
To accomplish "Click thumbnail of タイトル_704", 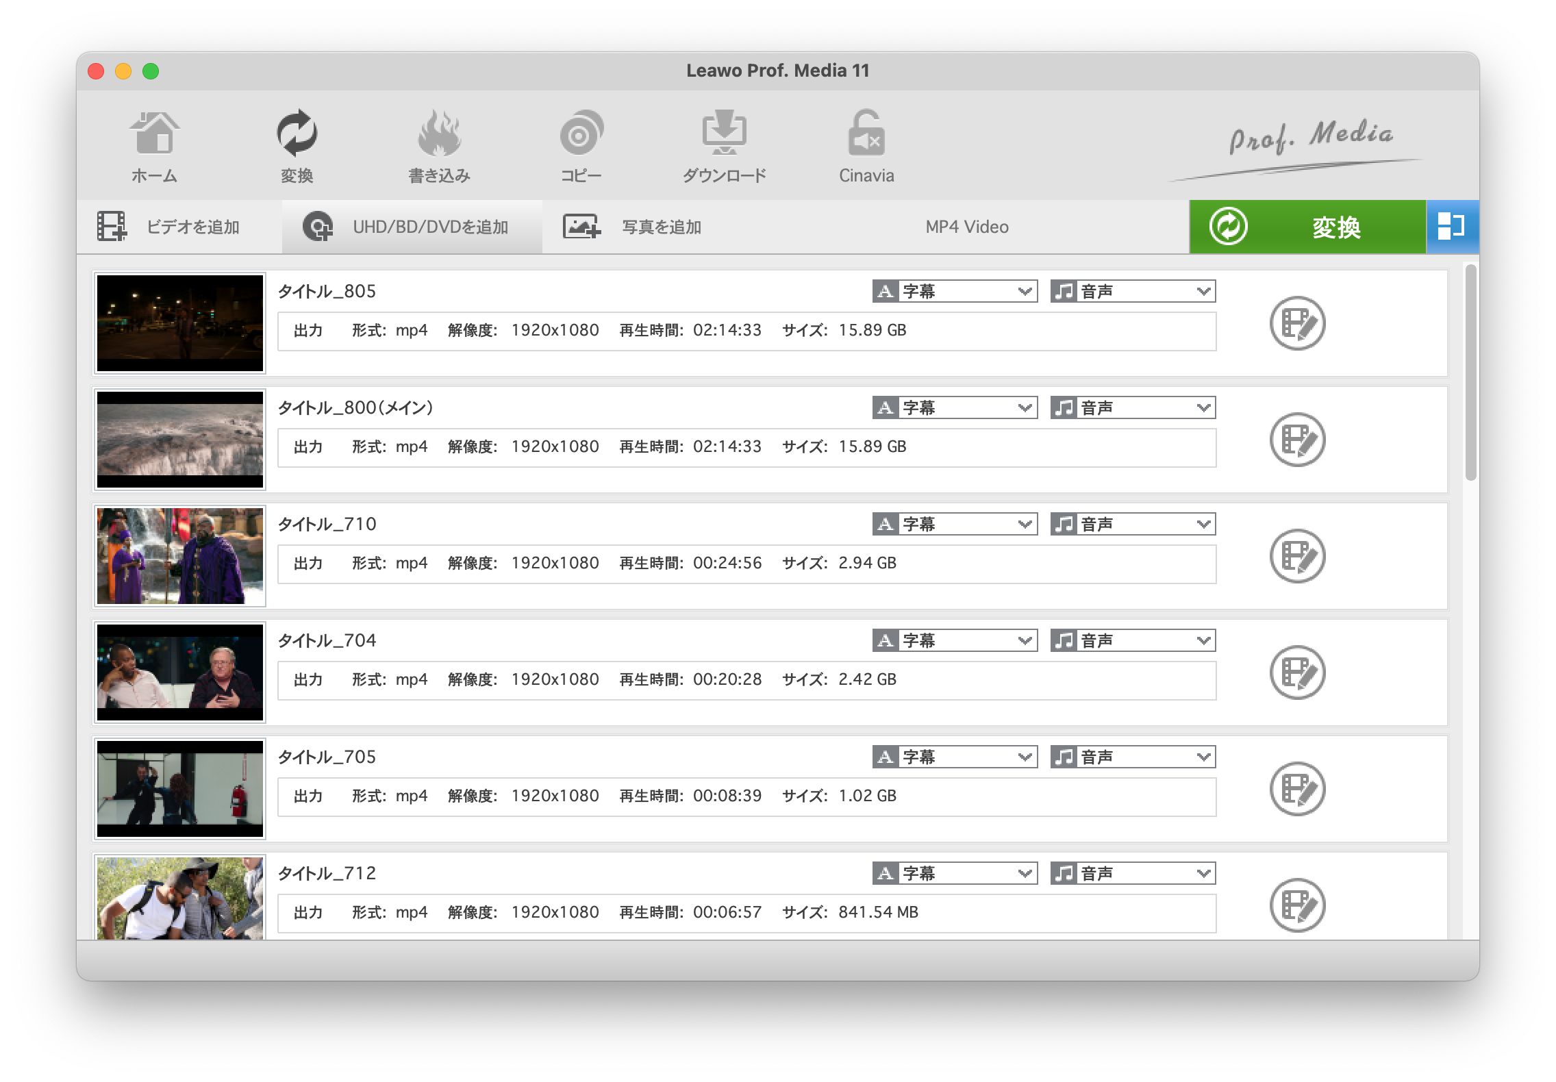I will [180, 672].
